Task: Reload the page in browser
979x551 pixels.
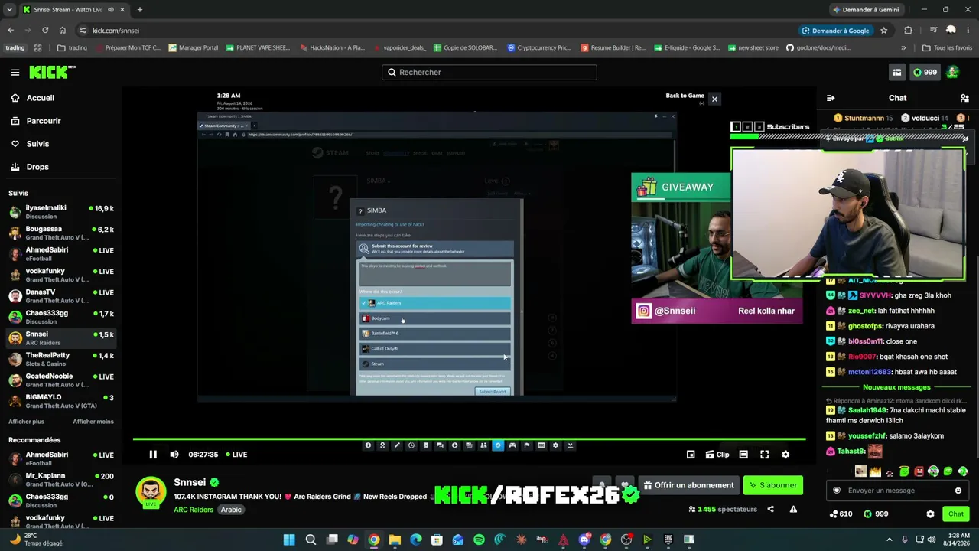Action: [45, 31]
